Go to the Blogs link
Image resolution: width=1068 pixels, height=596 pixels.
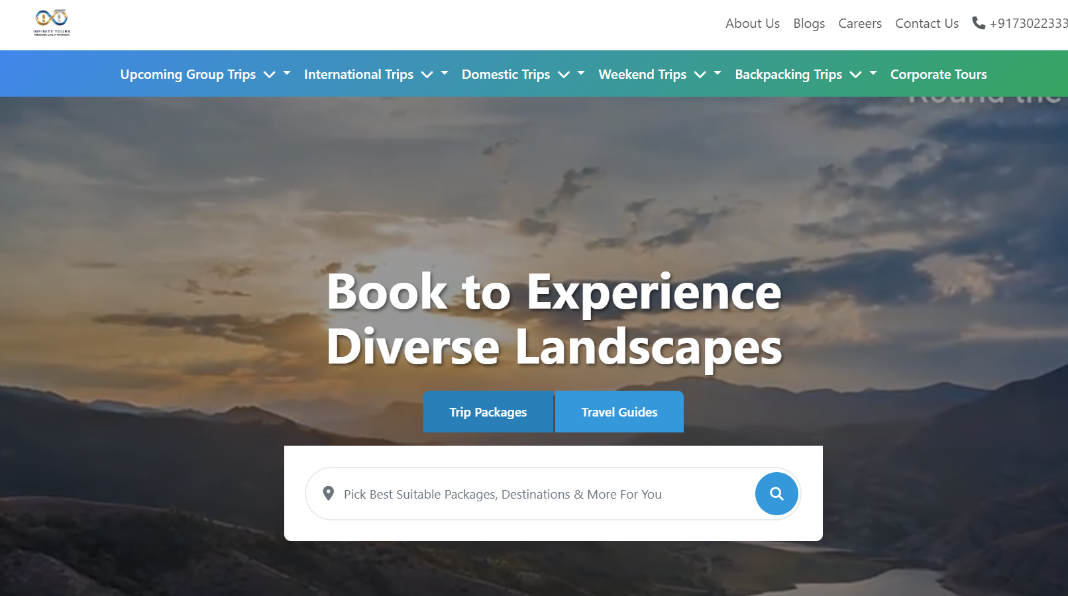809,23
